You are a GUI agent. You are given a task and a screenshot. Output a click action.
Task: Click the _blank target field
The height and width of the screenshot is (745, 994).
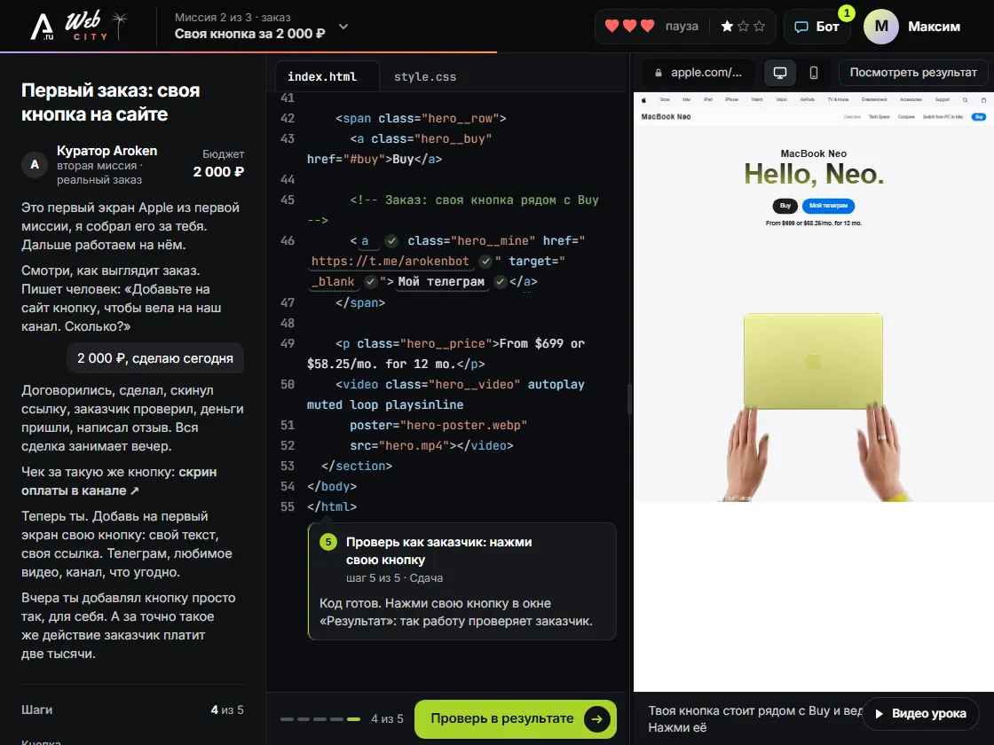[x=333, y=281]
